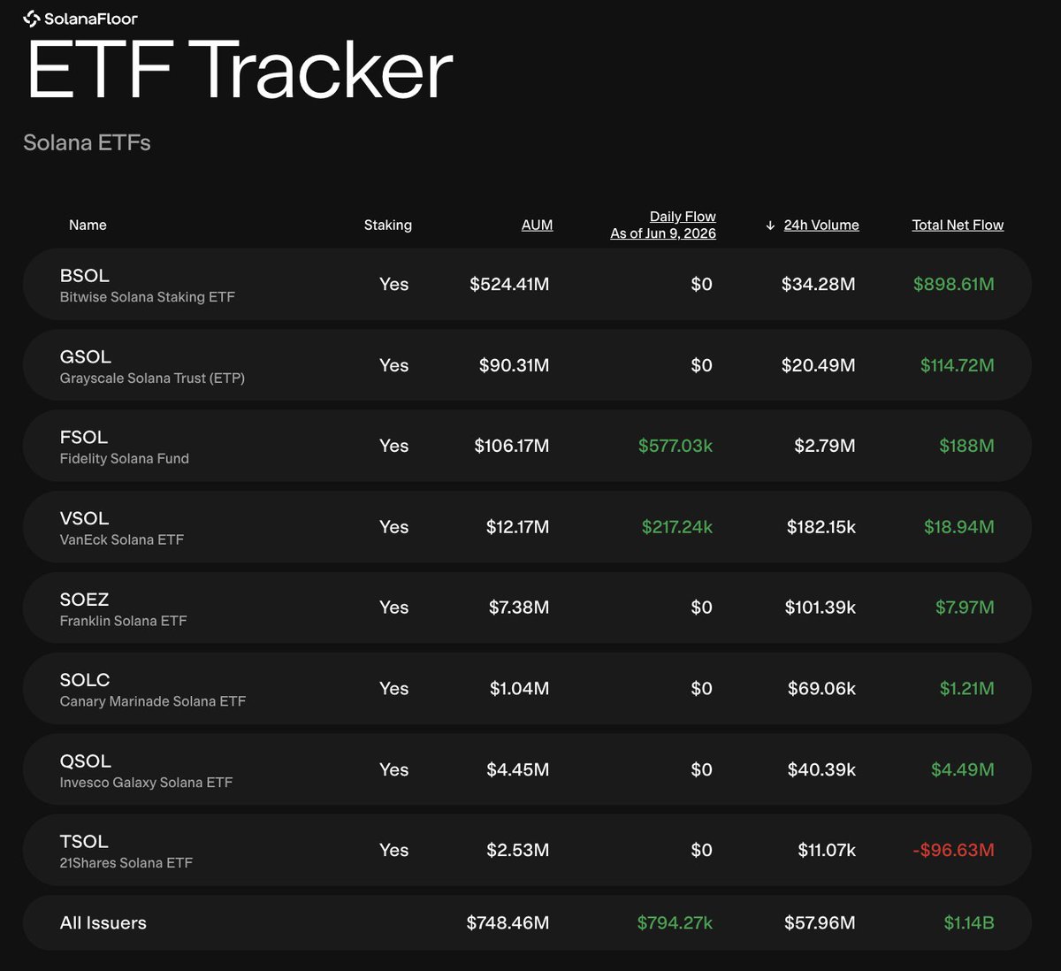
Task: Click total AUM value $748.46M
Action: pyautogui.click(x=508, y=923)
